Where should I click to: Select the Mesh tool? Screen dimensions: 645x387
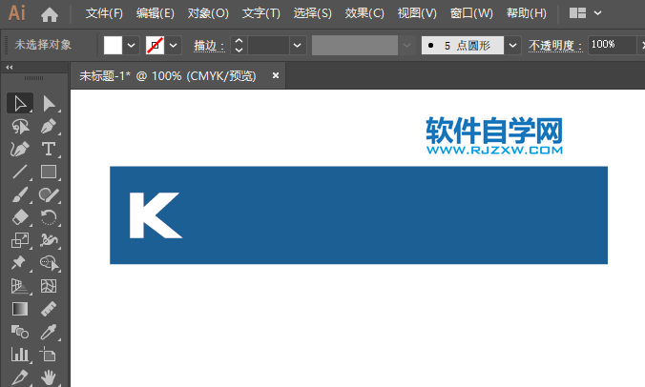49,286
